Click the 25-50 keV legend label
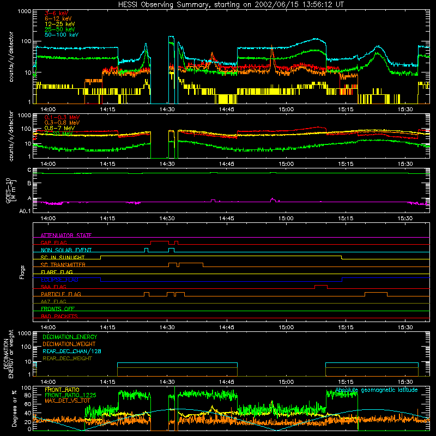Screen dimensions: 436x436 59,29
